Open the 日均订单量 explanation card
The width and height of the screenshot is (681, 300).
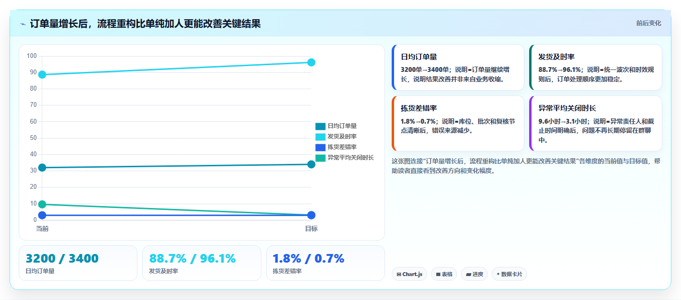pos(458,67)
